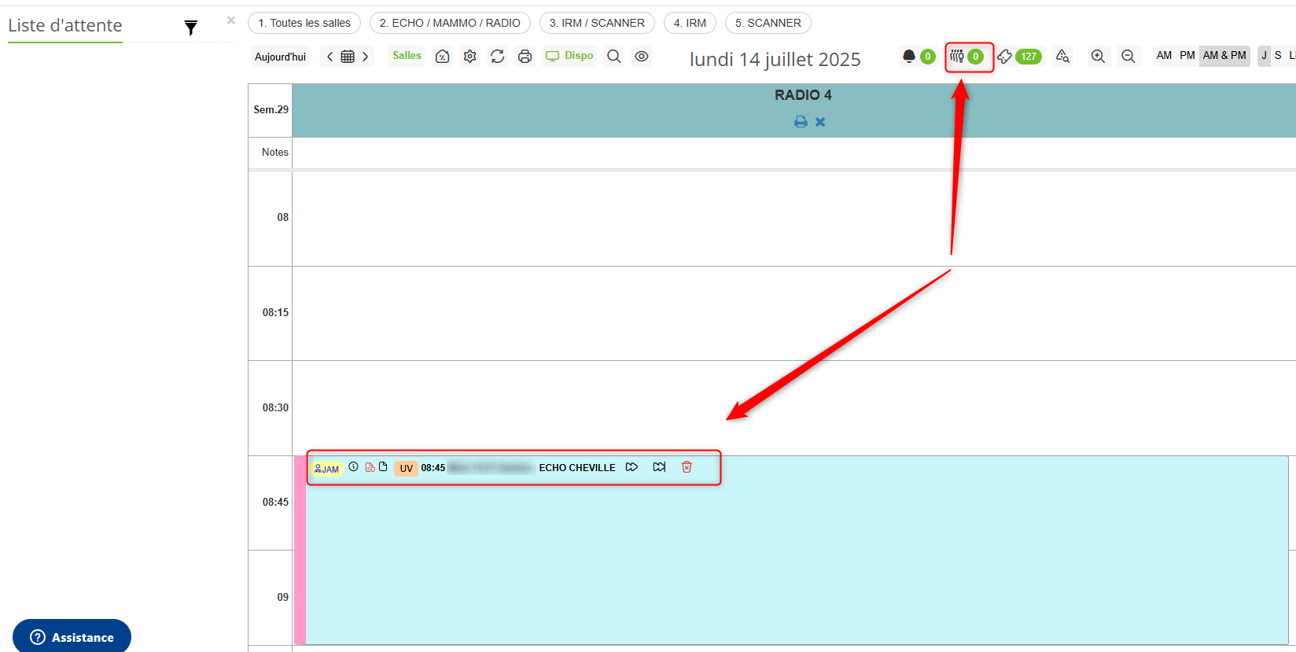Screen dimensions: 1296x652
Task: Open the waiting room patients counter icon
Action: [957, 57]
